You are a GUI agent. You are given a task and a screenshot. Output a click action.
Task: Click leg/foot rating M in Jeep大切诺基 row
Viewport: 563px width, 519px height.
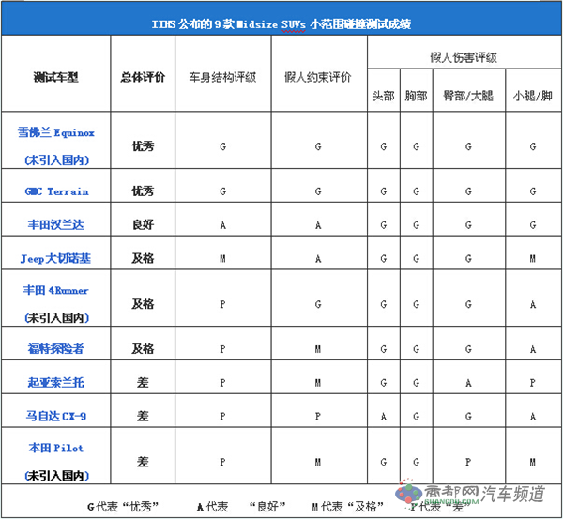[533, 259]
